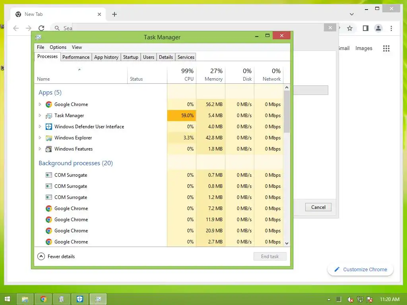Click Customize Chrome button
The image size is (407, 305).
pos(360,270)
